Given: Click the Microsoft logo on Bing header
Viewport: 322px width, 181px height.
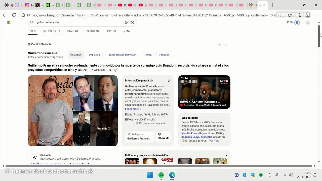Looking at the screenshot, I should pyautogui.click(x=9, y=22).
